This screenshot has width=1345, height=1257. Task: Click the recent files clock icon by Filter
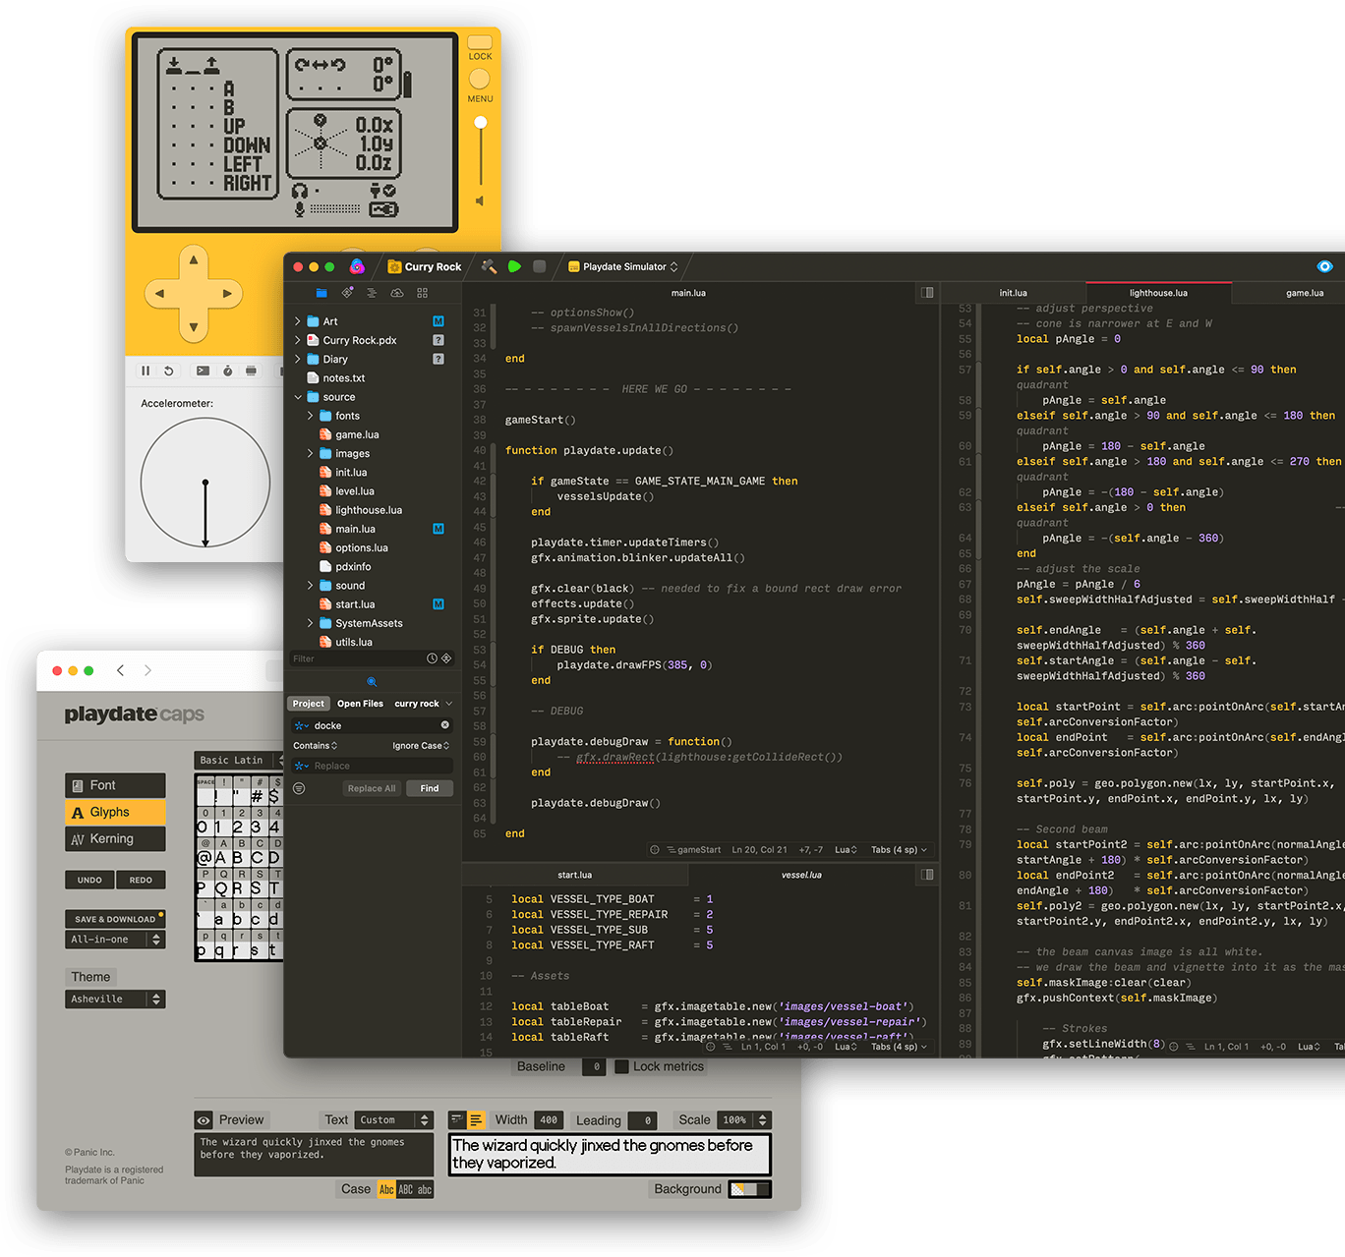(432, 658)
